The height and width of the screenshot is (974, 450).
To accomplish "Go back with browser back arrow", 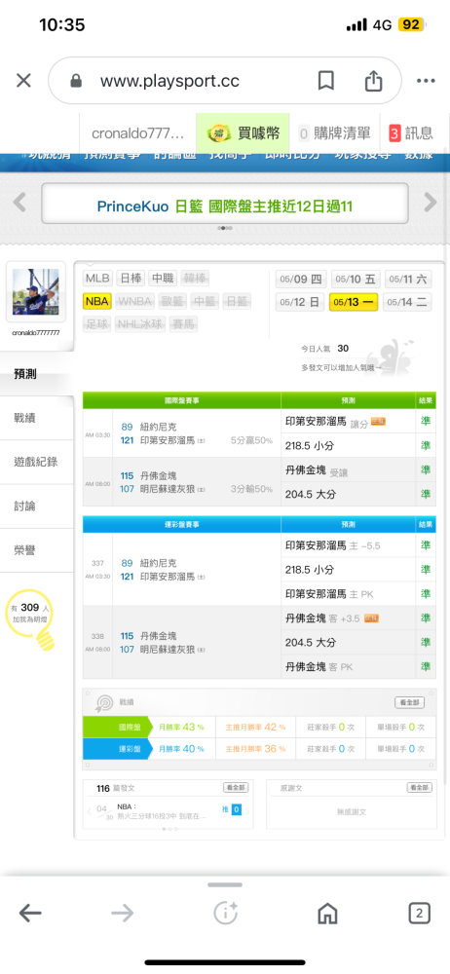I will pos(30,913).
